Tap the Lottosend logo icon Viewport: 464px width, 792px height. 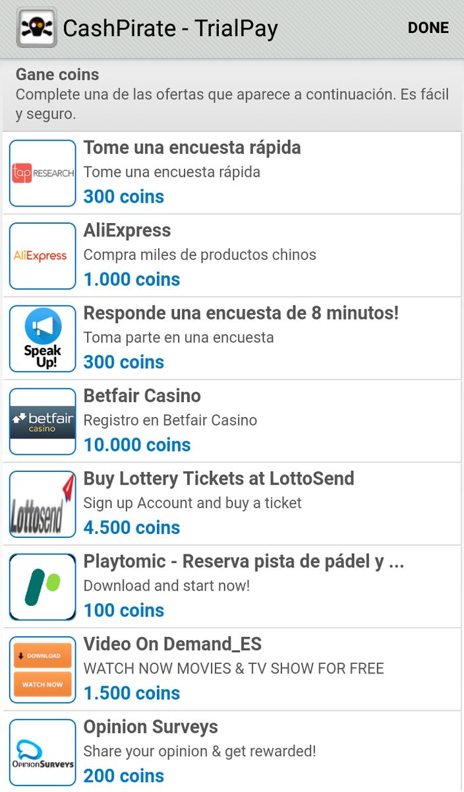click(43, 504)
